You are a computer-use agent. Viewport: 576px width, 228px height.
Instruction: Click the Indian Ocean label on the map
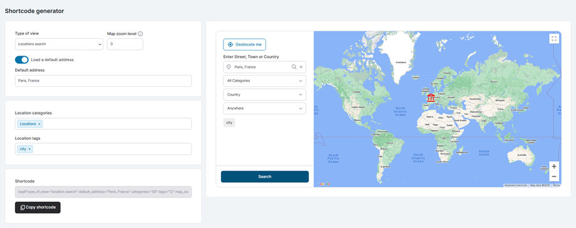(x=484, y=153)
